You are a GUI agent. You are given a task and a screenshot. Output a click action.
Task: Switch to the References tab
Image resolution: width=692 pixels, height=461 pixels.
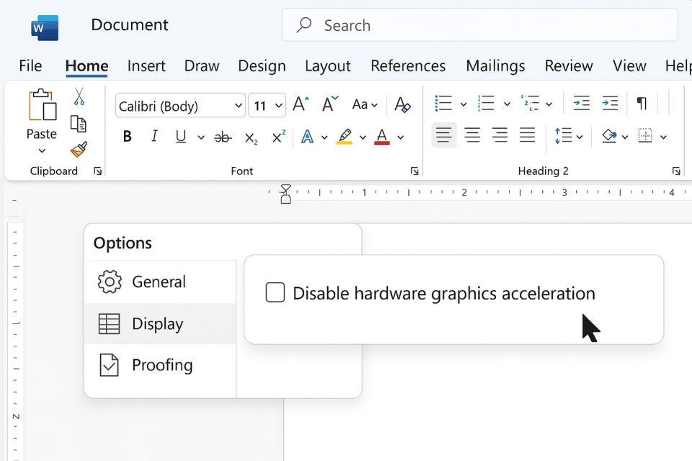pyautogui.click(x=408, y=66)
